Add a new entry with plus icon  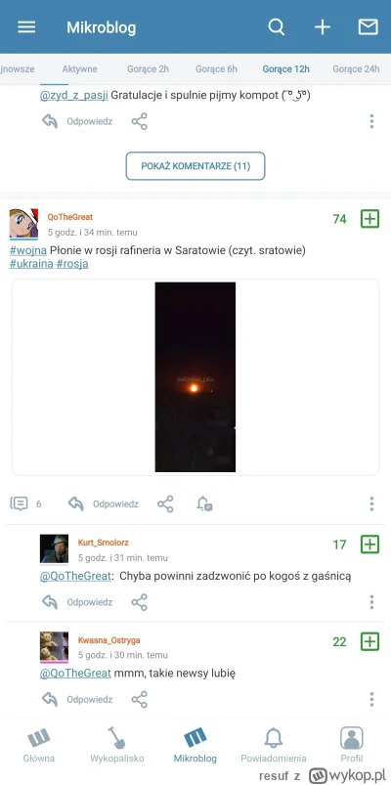pos(323,27)
